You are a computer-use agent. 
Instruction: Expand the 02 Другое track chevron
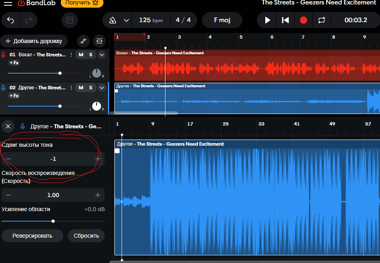102,88
